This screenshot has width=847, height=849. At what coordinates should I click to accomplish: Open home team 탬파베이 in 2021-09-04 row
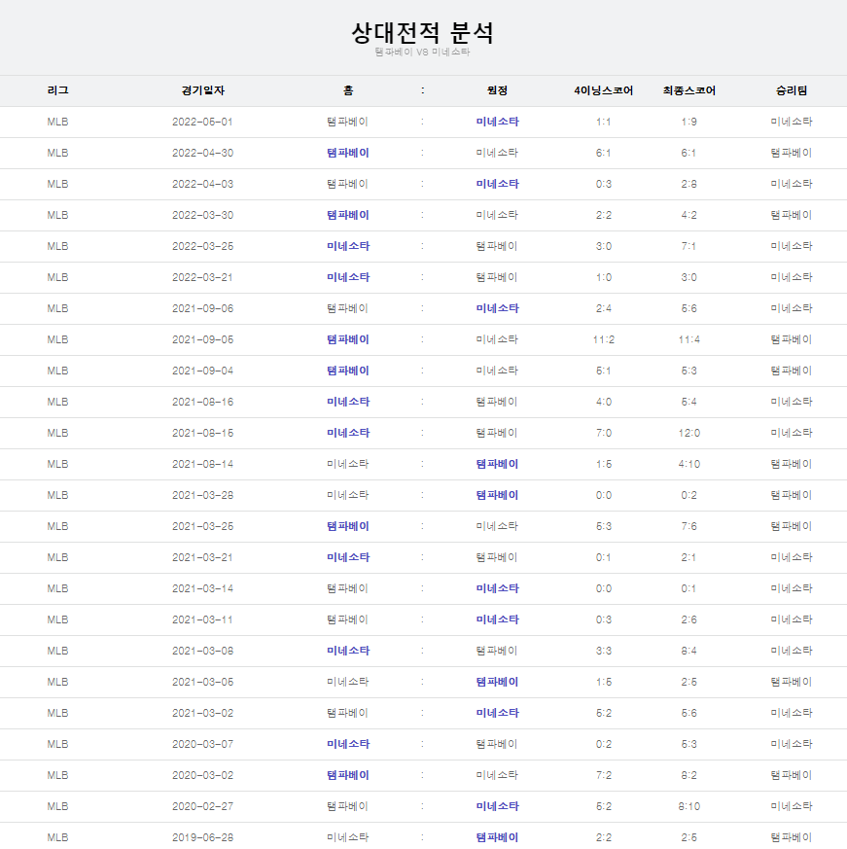[x=348, y=371]
